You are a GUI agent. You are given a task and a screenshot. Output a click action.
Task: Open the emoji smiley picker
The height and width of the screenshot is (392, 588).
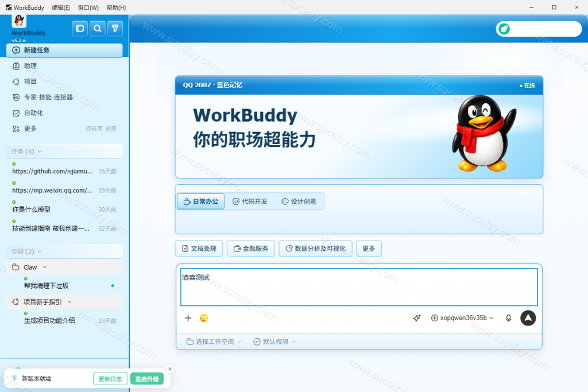pyautogui.click(x=204, y=318)
